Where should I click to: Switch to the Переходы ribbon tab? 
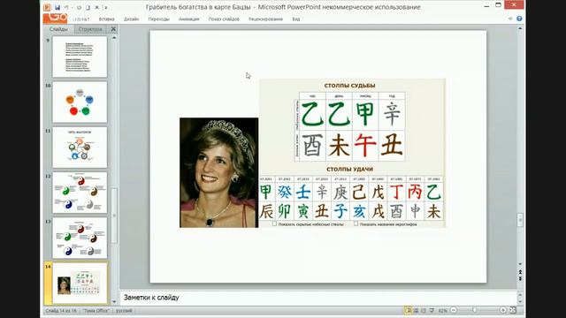click(159, 19)
